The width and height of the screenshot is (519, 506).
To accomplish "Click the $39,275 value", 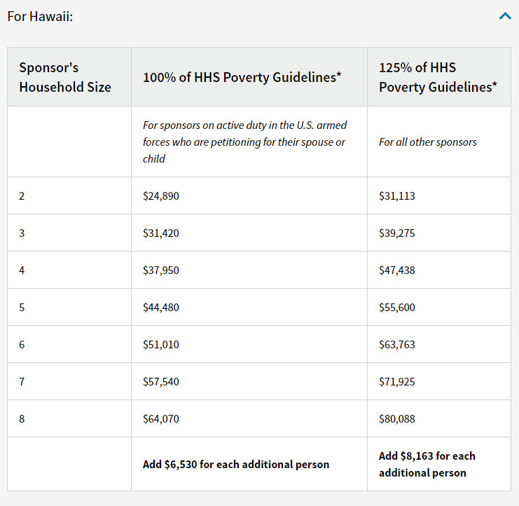I will point(397,233).
